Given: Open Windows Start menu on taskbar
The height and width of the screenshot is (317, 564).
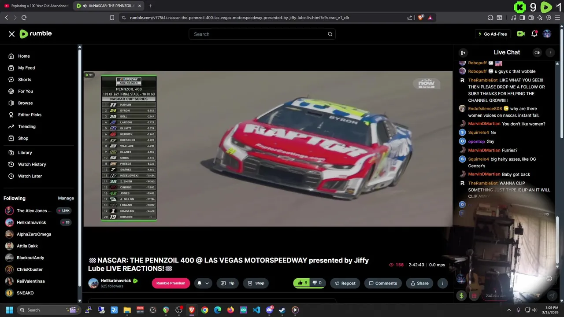Looking at the screenshot, I should tap(9, 310).
